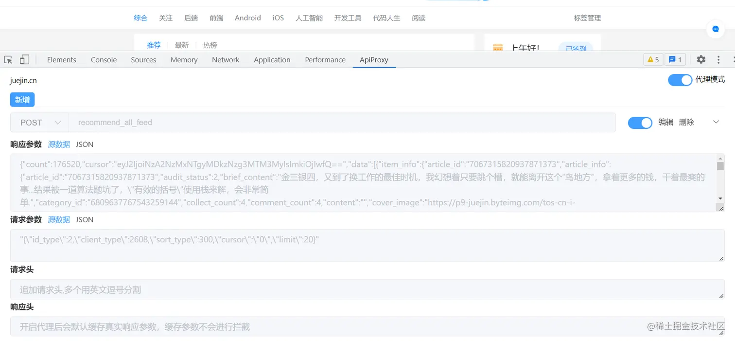Select the 热榜 feed tab
735x341 pixels.
click(210, 45)
